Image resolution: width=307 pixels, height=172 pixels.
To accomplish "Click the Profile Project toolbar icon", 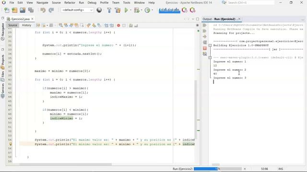I will click(x=147, y=10).
